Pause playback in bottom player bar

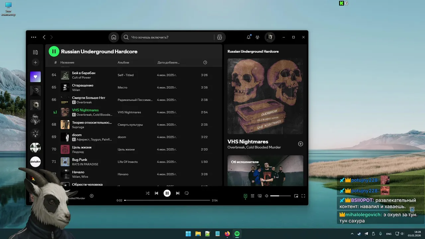[x=167, y=193]
